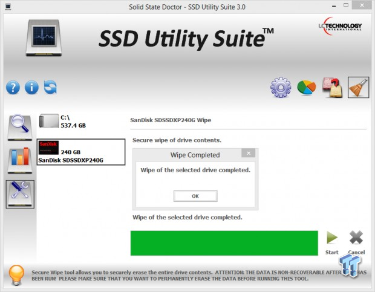Close the Wipe Completed dialog
Viewport: 375px width, 292px height.
tap(248, 153)
